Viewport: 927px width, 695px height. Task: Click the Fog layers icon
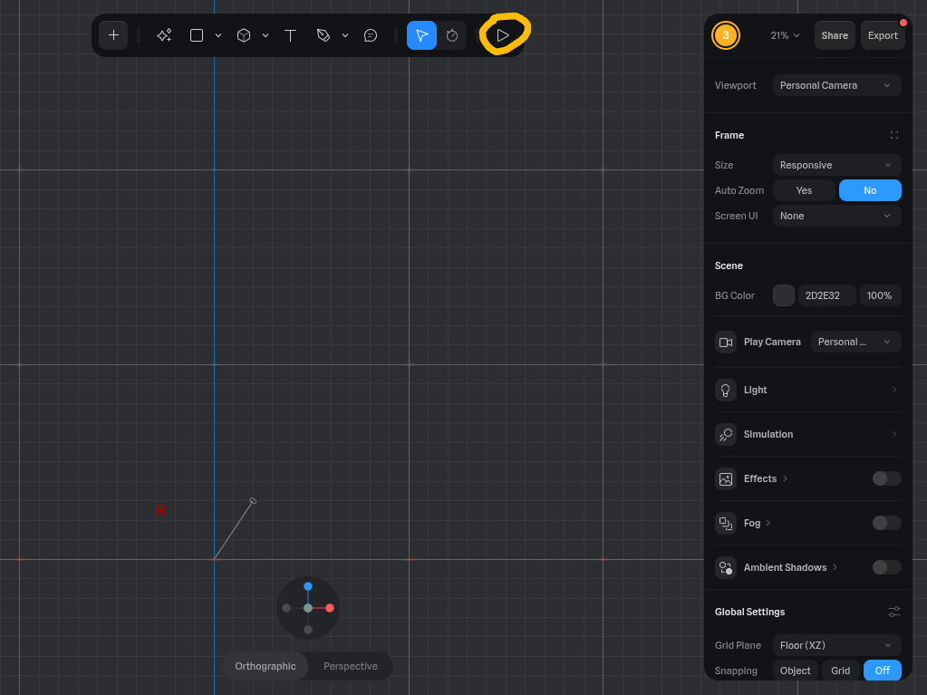tap(726, 523)
